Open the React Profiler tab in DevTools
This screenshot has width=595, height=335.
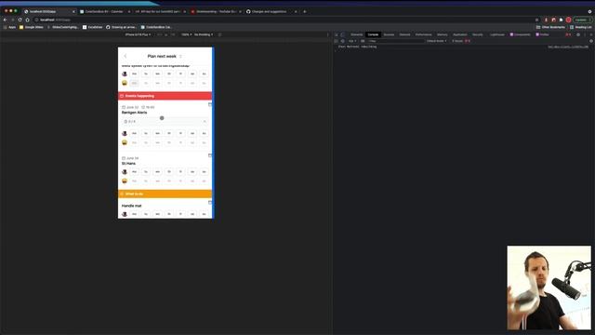pos(543,34)
